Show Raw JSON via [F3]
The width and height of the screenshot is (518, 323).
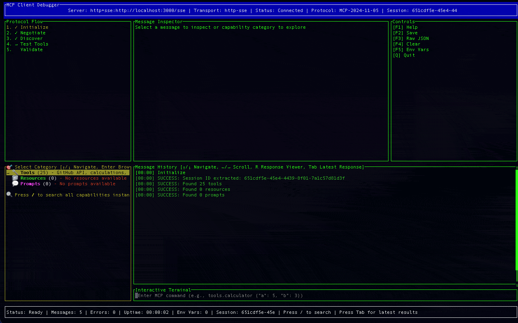(x=411, y=38)
